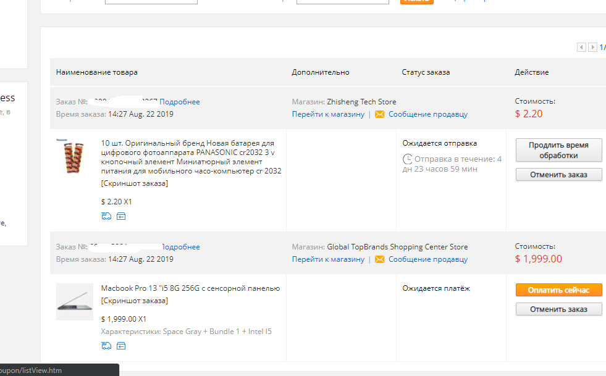Cancel the battery order with Отменить заказ

pyautogui.click(x=558, y=175)
